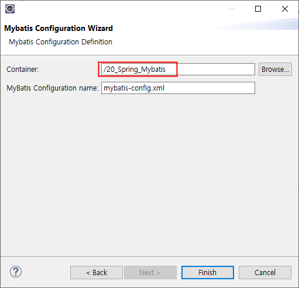The height and width of the screenshot is (288, 299).
Task: Maximize the wizard window
Action: pos(258,9)
